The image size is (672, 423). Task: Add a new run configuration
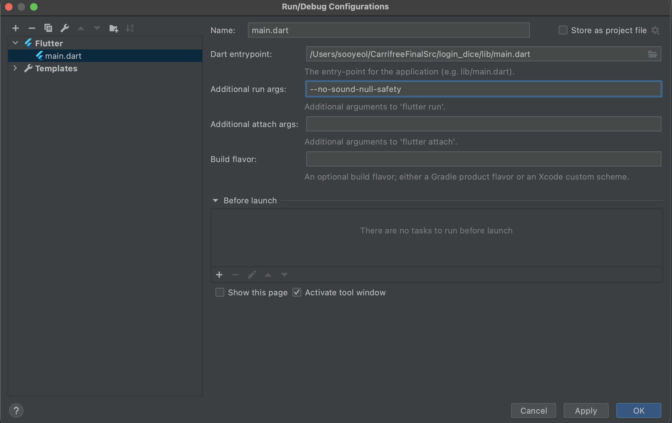click(16, 28)
